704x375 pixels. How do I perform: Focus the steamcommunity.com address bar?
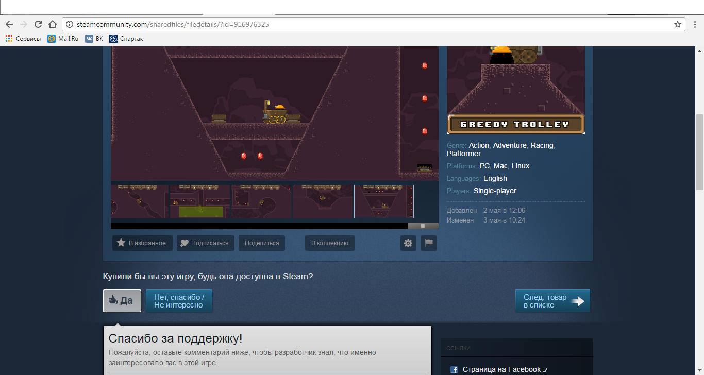point(374,24)
